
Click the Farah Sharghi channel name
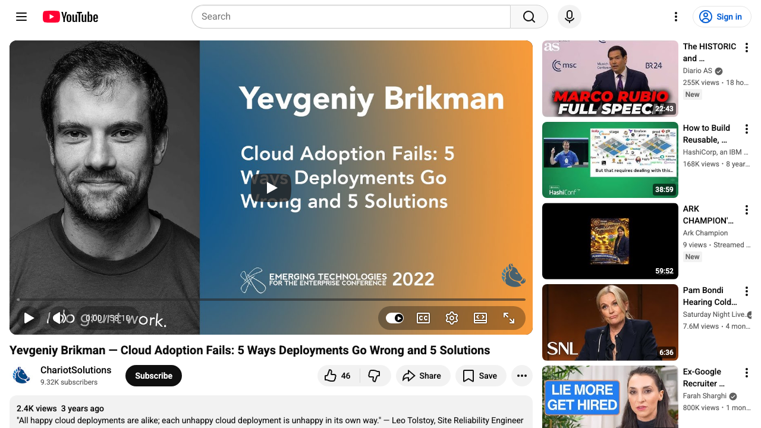tap(705, 396)
